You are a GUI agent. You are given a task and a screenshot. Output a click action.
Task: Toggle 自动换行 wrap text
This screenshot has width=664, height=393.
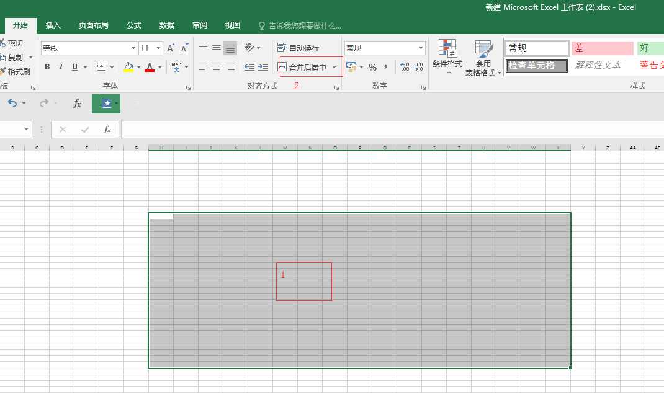point(298,48)
